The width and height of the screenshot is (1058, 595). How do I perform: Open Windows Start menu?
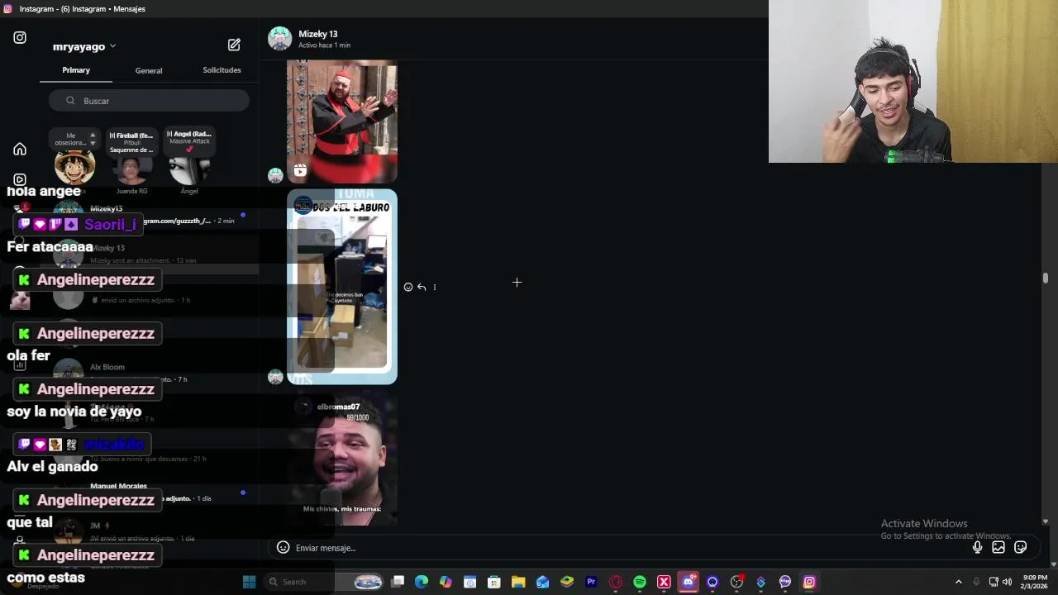(x=249, y=582)
